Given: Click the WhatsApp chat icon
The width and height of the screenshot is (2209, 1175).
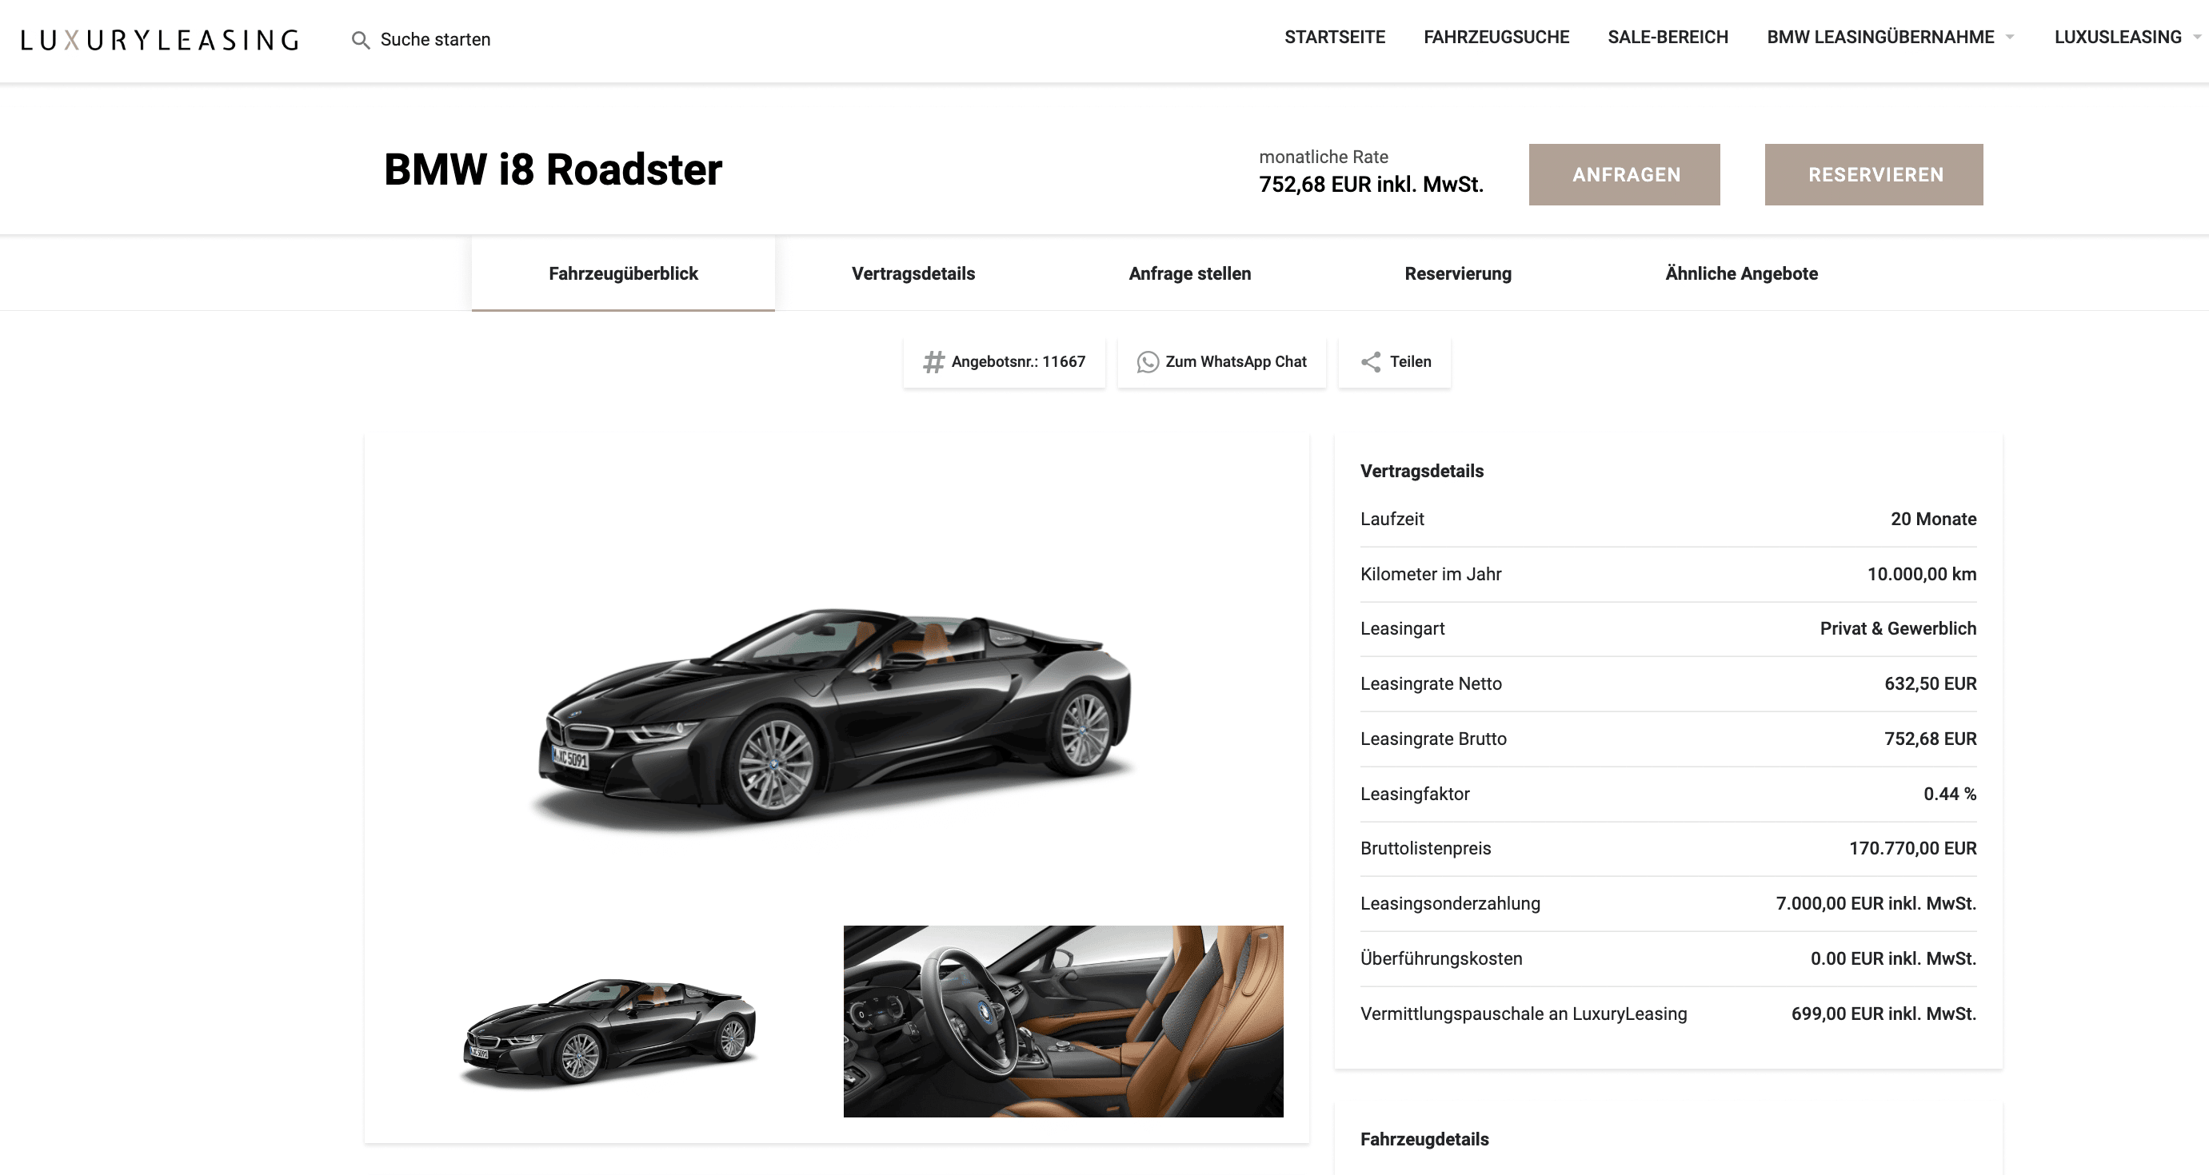Looking at the screenshot, I should pyautogui.click(x=1148, y=361).
